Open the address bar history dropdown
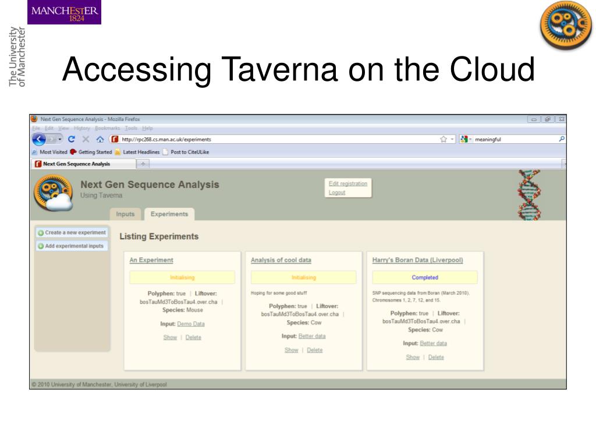The height and width of the screenshot is (447, 596). 452,140
